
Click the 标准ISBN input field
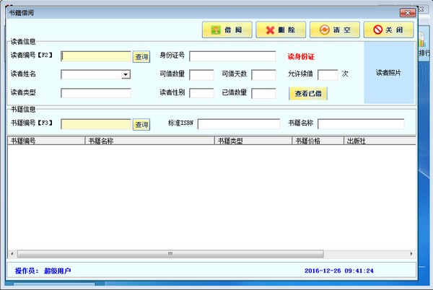(238, 124)
